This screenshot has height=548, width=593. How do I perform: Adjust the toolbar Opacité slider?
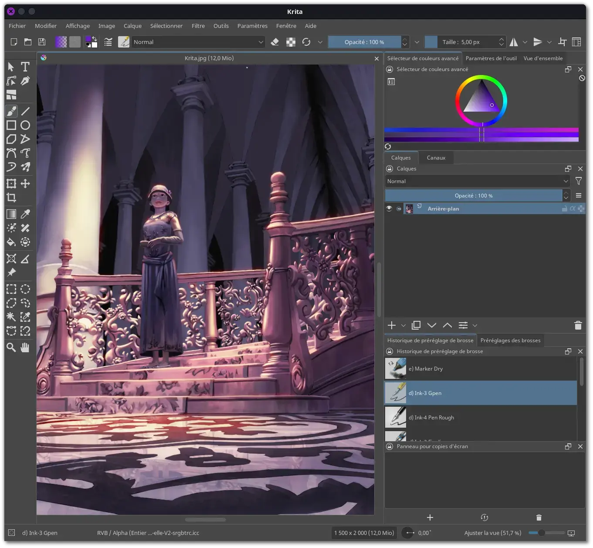(364, 42)
